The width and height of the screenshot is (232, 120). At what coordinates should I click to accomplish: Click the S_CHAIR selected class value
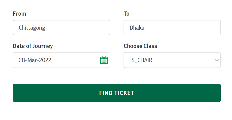[x=142, y=60]
